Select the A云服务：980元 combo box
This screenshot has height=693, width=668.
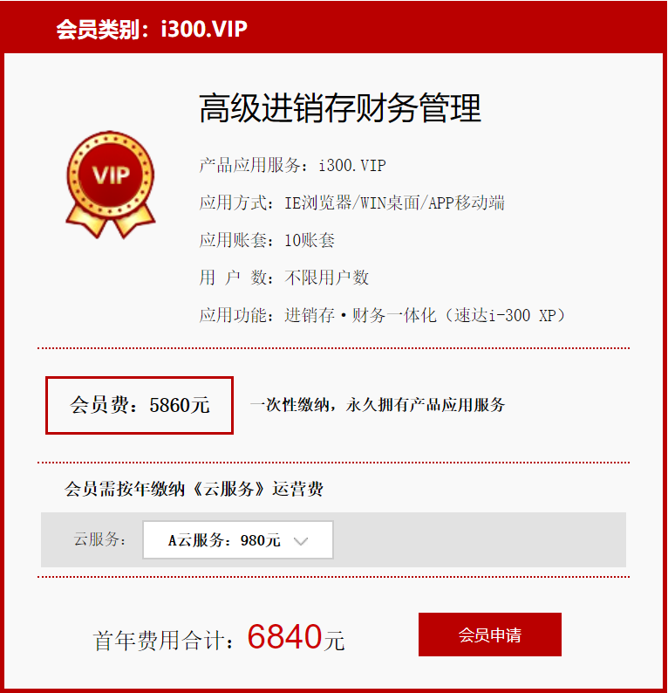pos(238,540)
